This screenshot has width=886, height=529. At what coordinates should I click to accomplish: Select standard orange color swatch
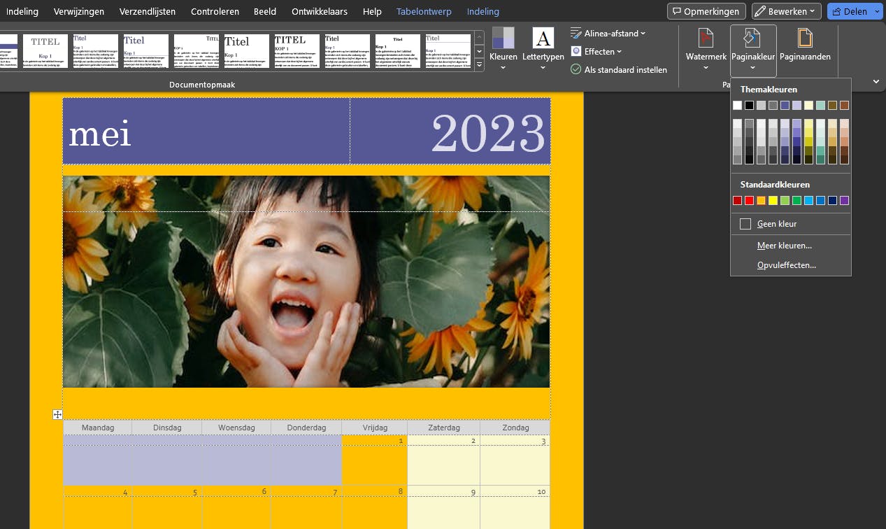(x=761, y=201)
